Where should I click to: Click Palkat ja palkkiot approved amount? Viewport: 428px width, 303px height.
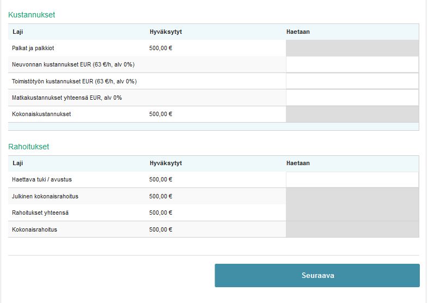pos(161,48)
